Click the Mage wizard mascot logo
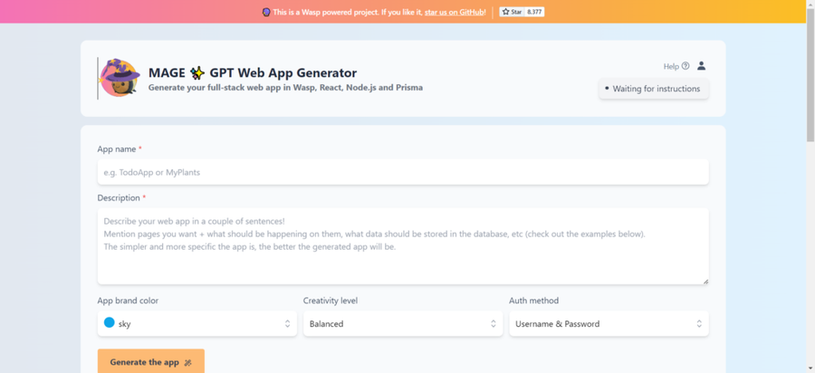815x373 pixels. point(120,78)
